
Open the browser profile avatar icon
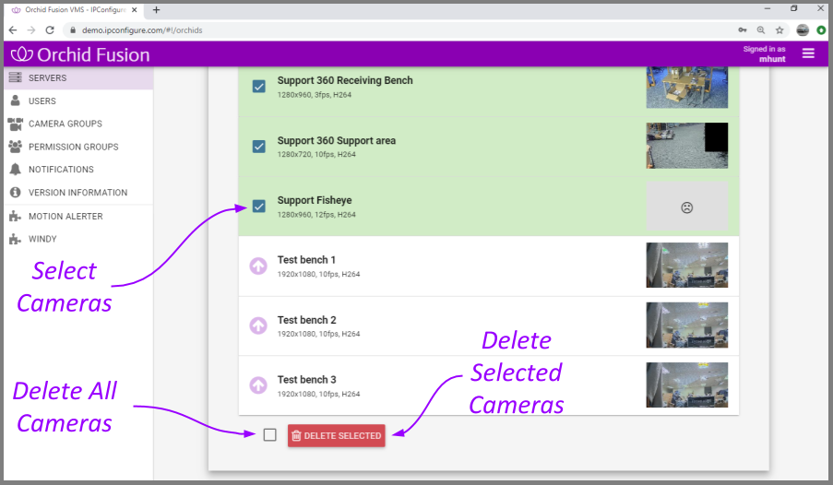(803, 30)
